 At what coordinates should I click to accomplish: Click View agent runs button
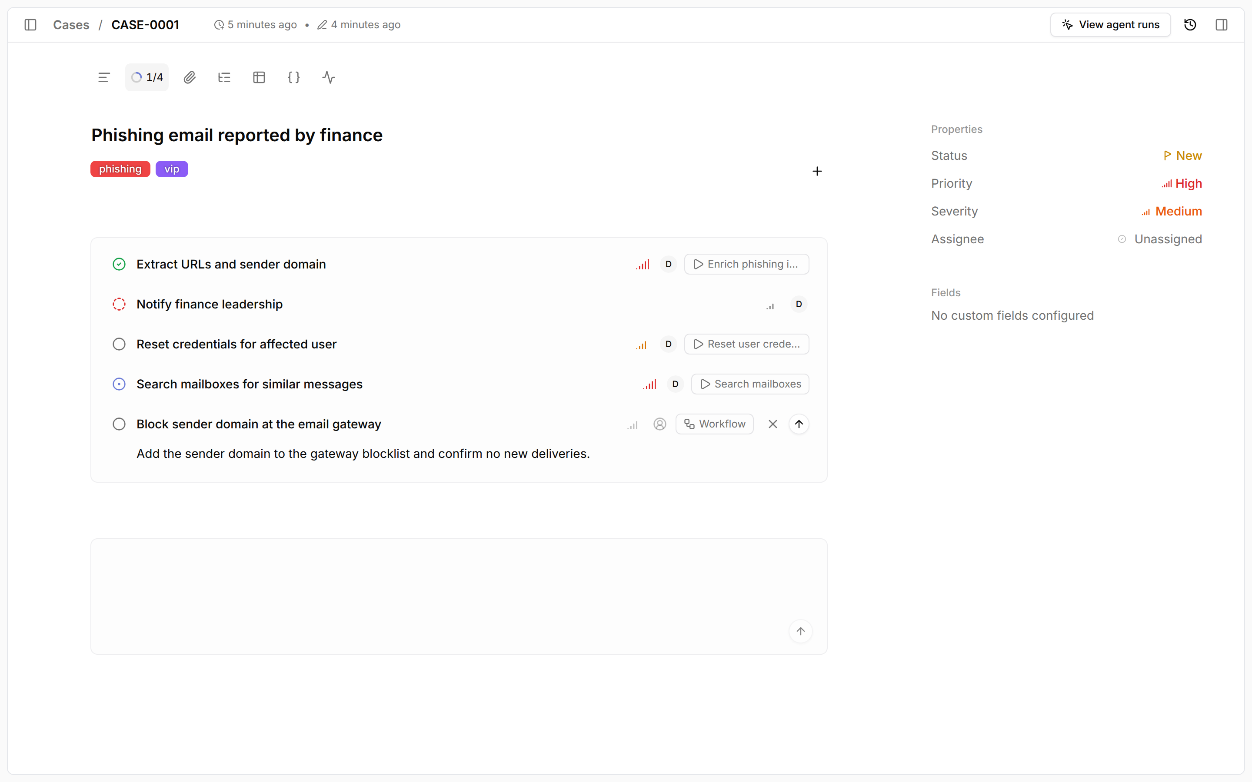coord(1110,25)
